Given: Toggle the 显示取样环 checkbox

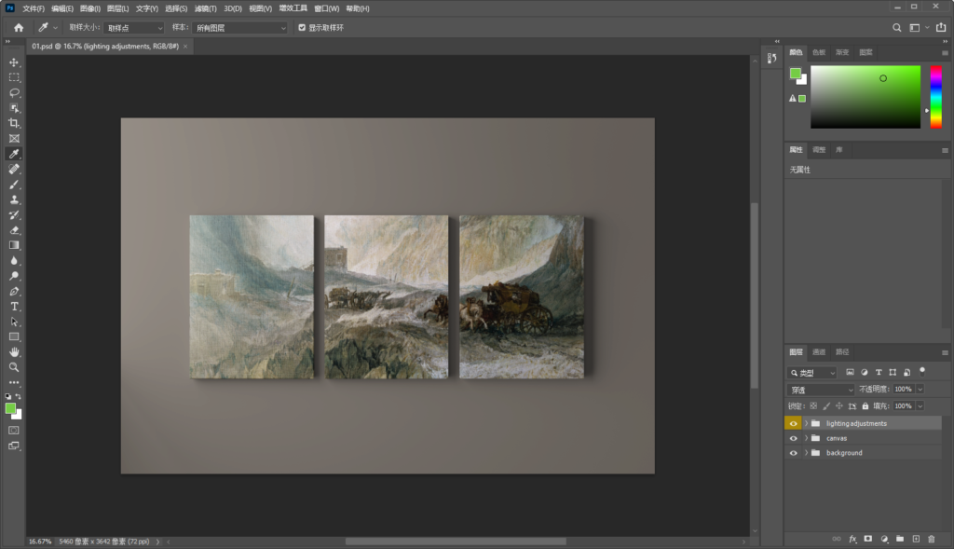Looking at the screenshot, I should click(x=302, y=27).
